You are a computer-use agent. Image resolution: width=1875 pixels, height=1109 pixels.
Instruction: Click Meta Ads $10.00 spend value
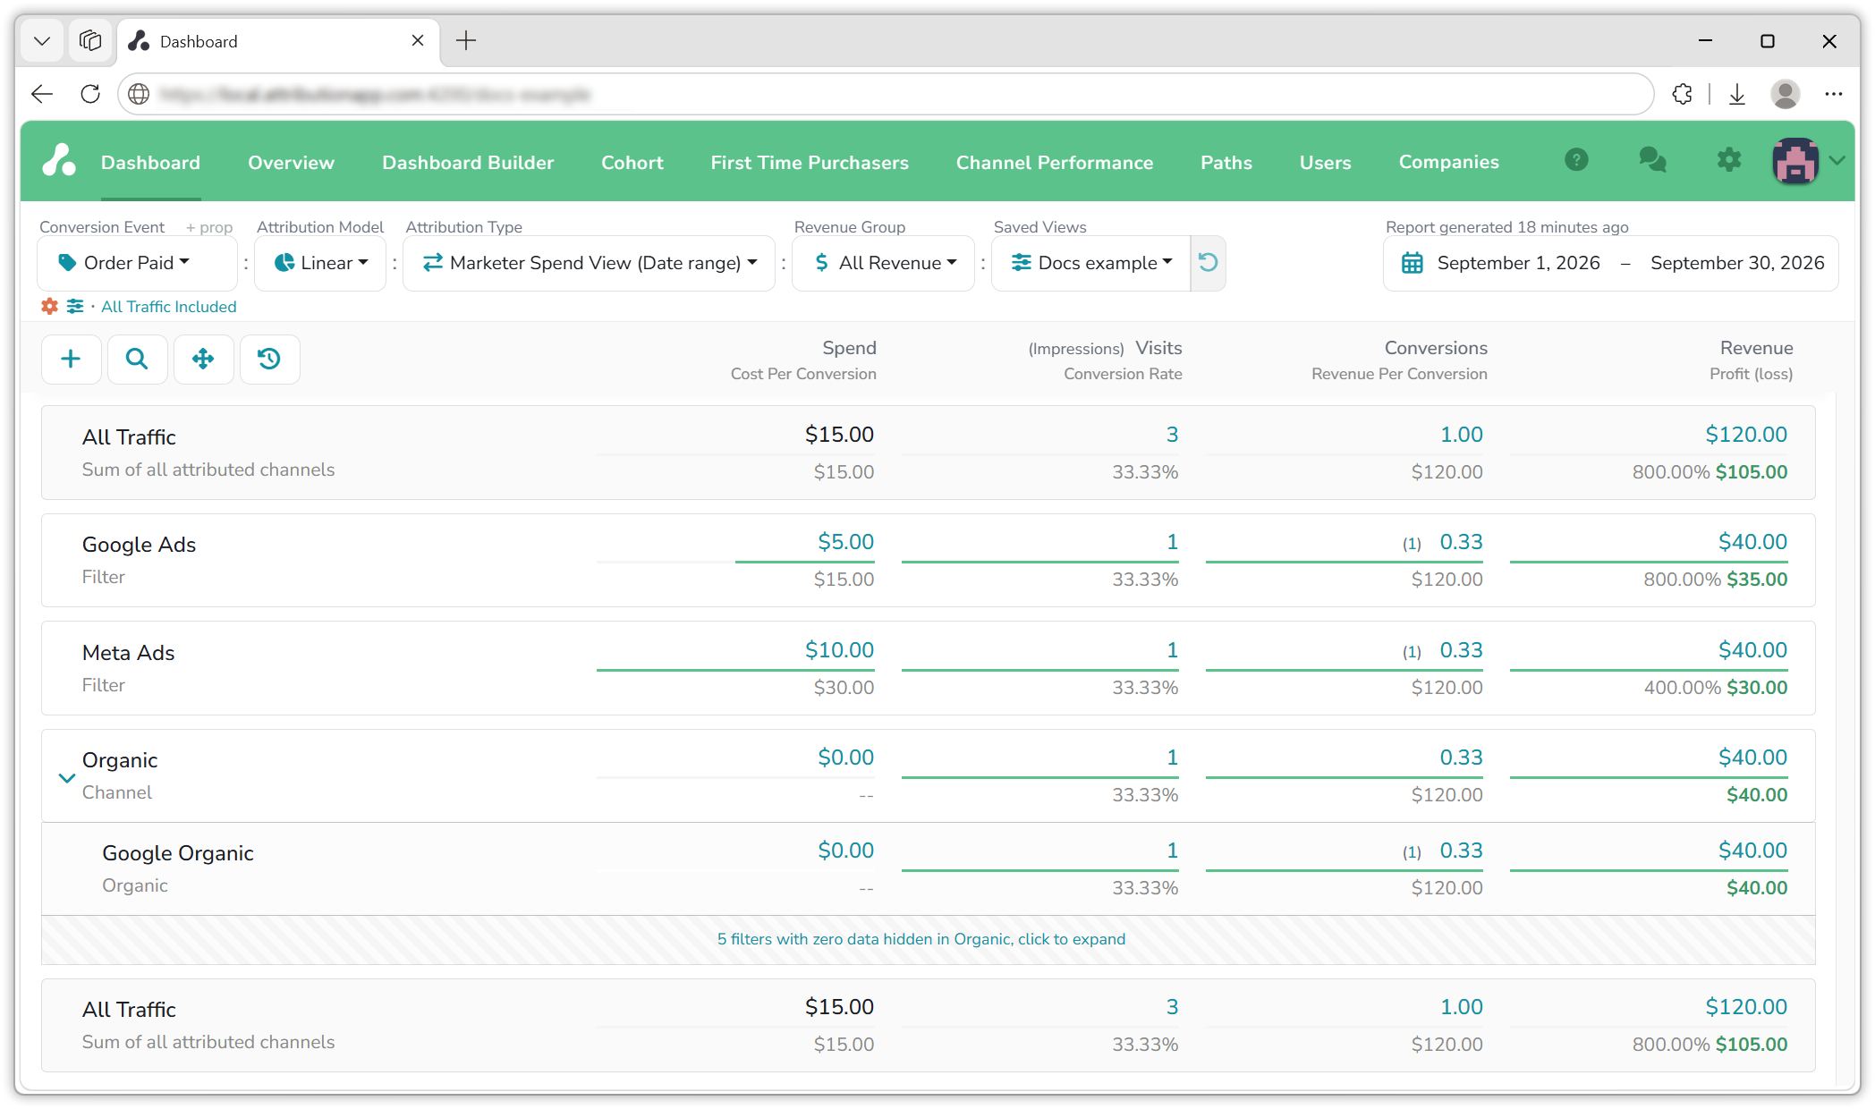pyautogui.click(x=839, y=650)
